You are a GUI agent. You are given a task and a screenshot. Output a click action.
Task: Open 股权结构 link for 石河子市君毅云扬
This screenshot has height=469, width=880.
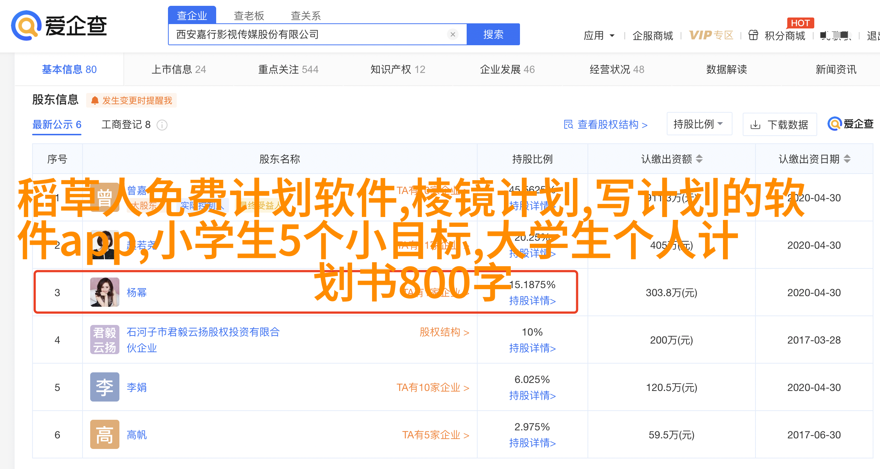pos(444,332)
